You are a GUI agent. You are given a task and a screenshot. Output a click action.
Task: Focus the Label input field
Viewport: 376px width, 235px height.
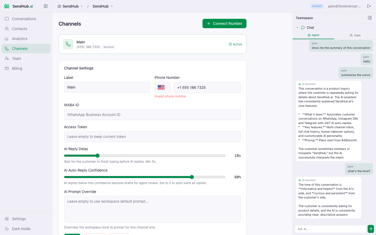coord(107,87)
